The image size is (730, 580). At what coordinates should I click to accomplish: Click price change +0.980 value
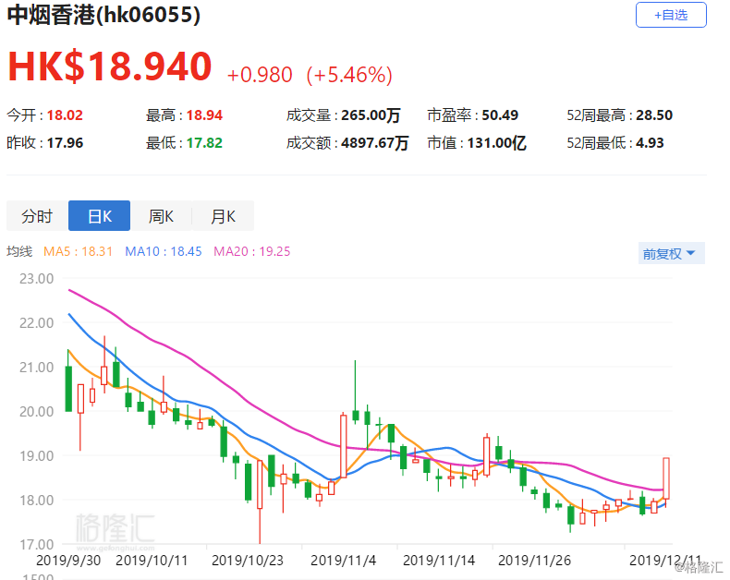click(260, 75)
